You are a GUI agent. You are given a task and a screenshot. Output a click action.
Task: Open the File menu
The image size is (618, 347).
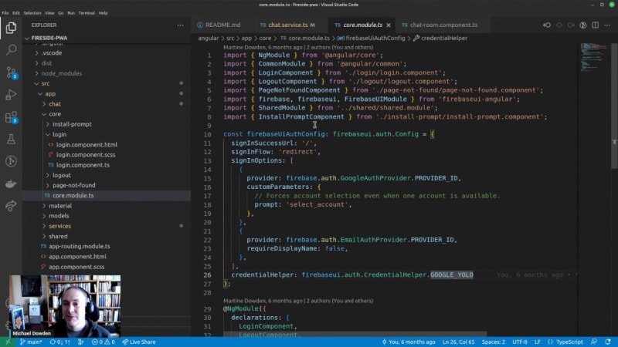pyautogui.click(x=5, y=13)
